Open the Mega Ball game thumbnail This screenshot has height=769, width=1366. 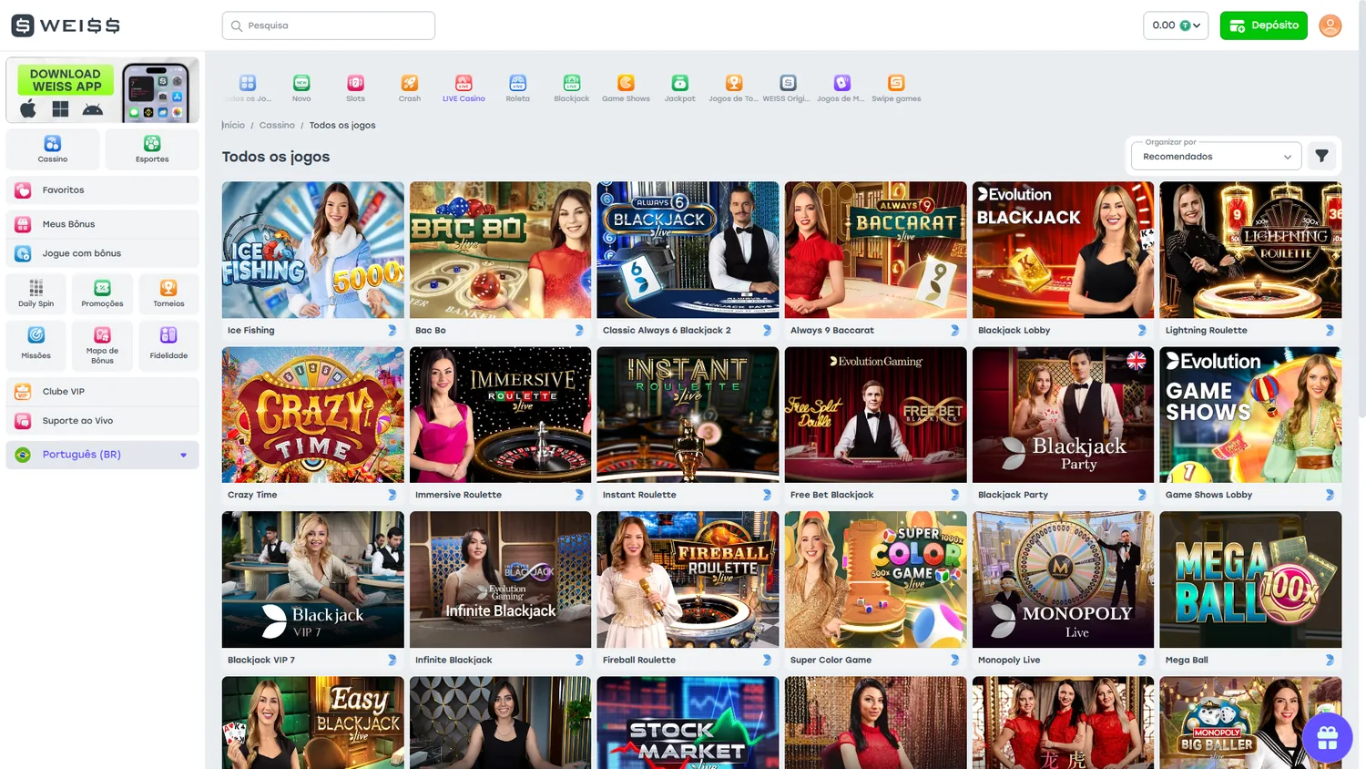click(x=1250, y=579)
